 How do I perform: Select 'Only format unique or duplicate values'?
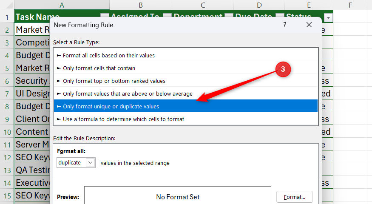click(x=185, y=107)
